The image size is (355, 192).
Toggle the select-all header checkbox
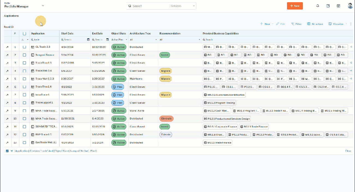tap(25, 34)
